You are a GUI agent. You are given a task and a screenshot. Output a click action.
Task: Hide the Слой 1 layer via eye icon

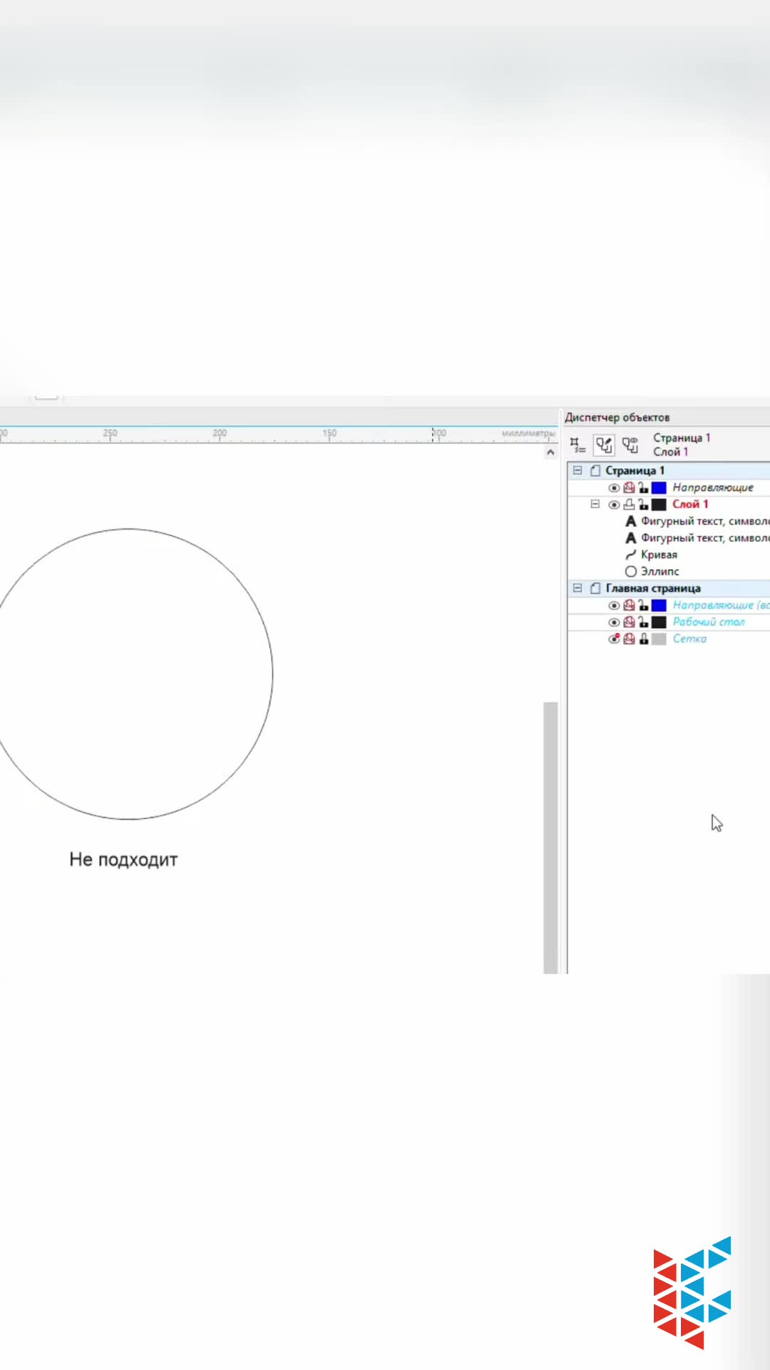[614, 504]
